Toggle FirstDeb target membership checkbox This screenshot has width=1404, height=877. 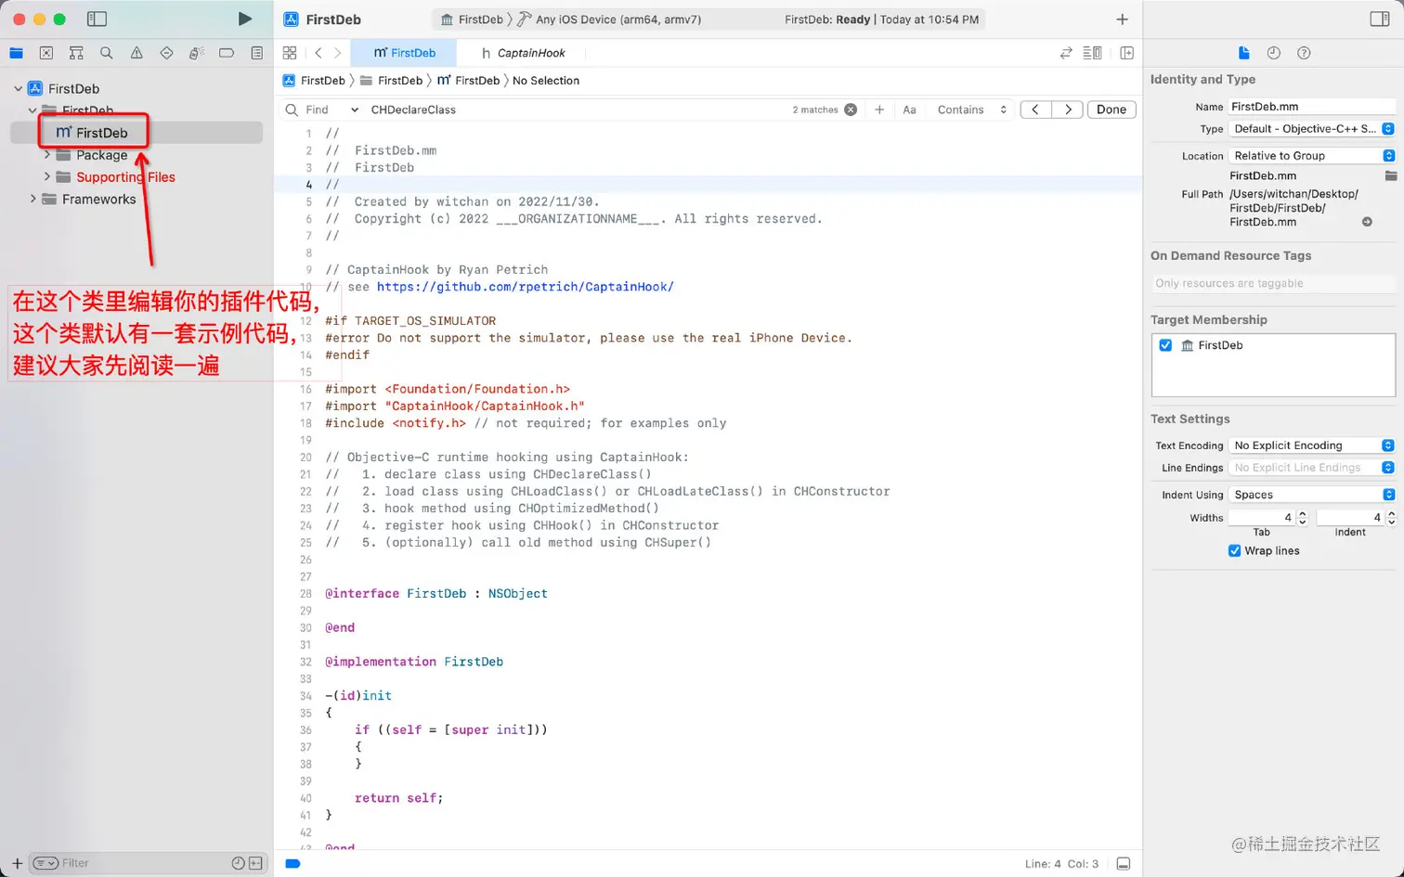pyautogui.click(x=1165, y=345)
